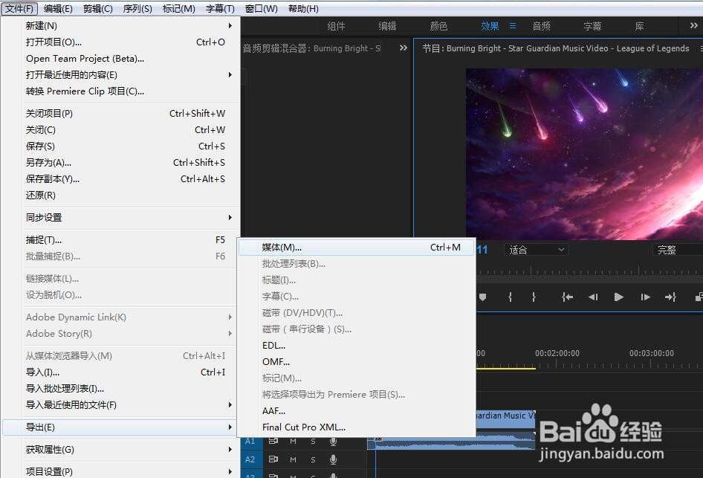
Task: Step forward one frame
Action: coord(645,297)
